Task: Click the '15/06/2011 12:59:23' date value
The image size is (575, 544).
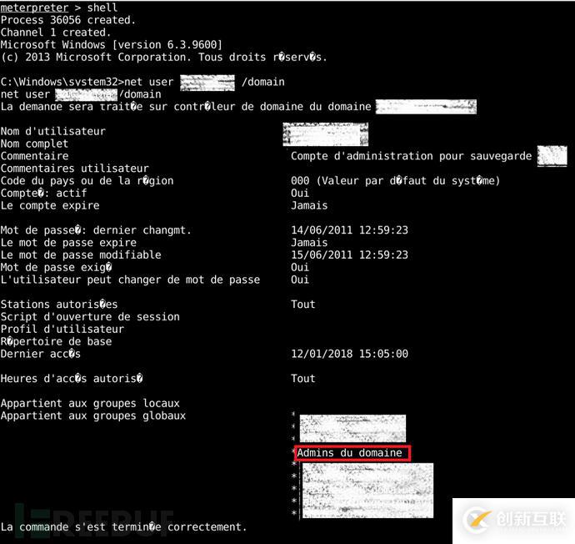Action: 349,254
